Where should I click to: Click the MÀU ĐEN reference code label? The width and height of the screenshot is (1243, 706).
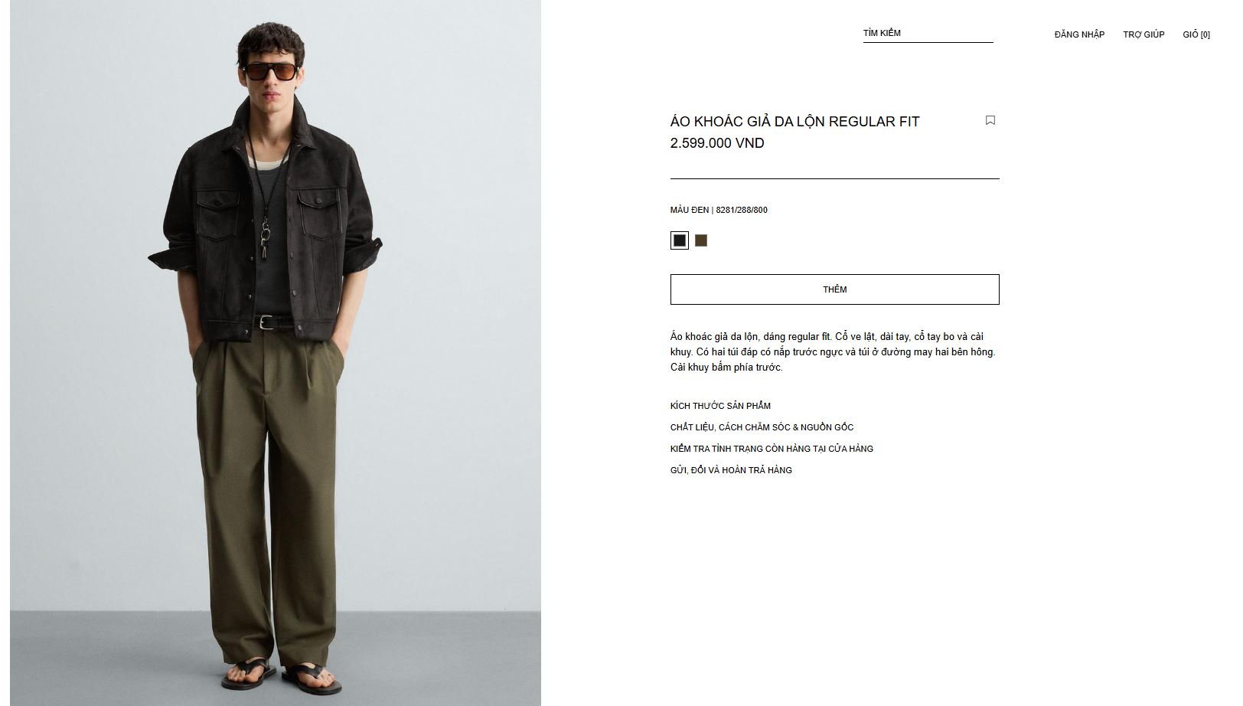[x=719, y=210]
